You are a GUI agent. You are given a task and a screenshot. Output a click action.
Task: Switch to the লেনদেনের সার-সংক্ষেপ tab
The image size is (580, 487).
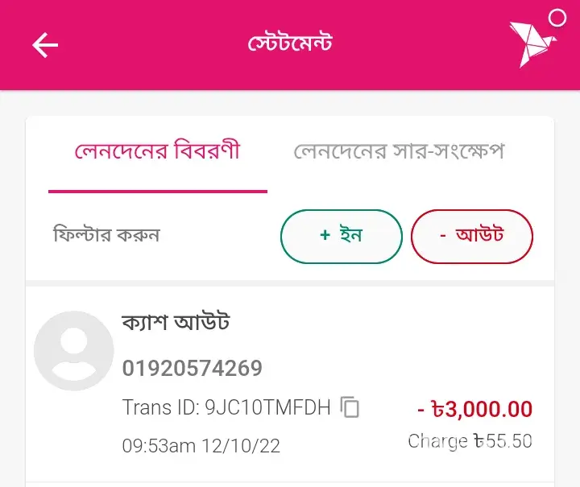tap(399, 151)
